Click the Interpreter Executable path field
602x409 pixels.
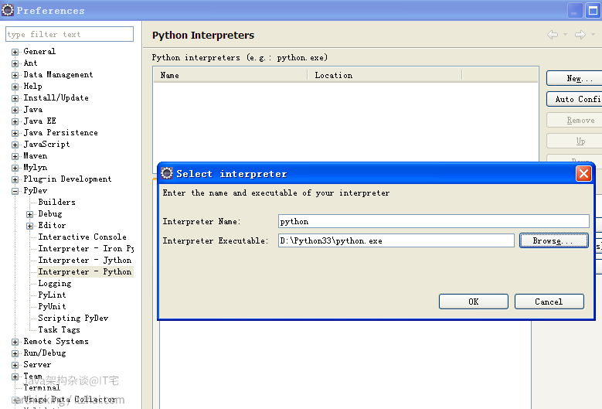[396, 241]
